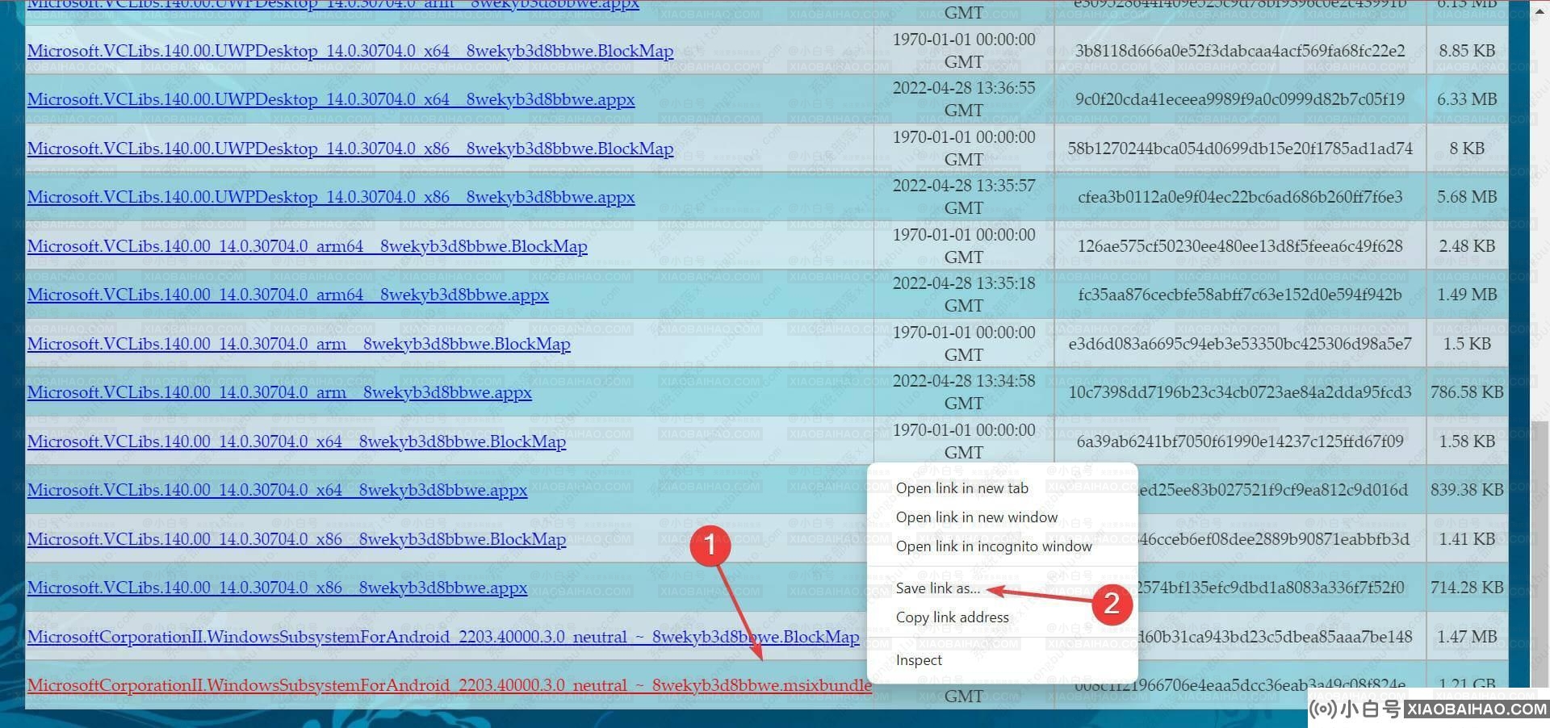Image resolution: width=1550 pixels, height=728 pixels.
Task: Click hash 58b1270244bca054d0699db15e20f1785ad1ad74
Action: [x=1240, y=149]
